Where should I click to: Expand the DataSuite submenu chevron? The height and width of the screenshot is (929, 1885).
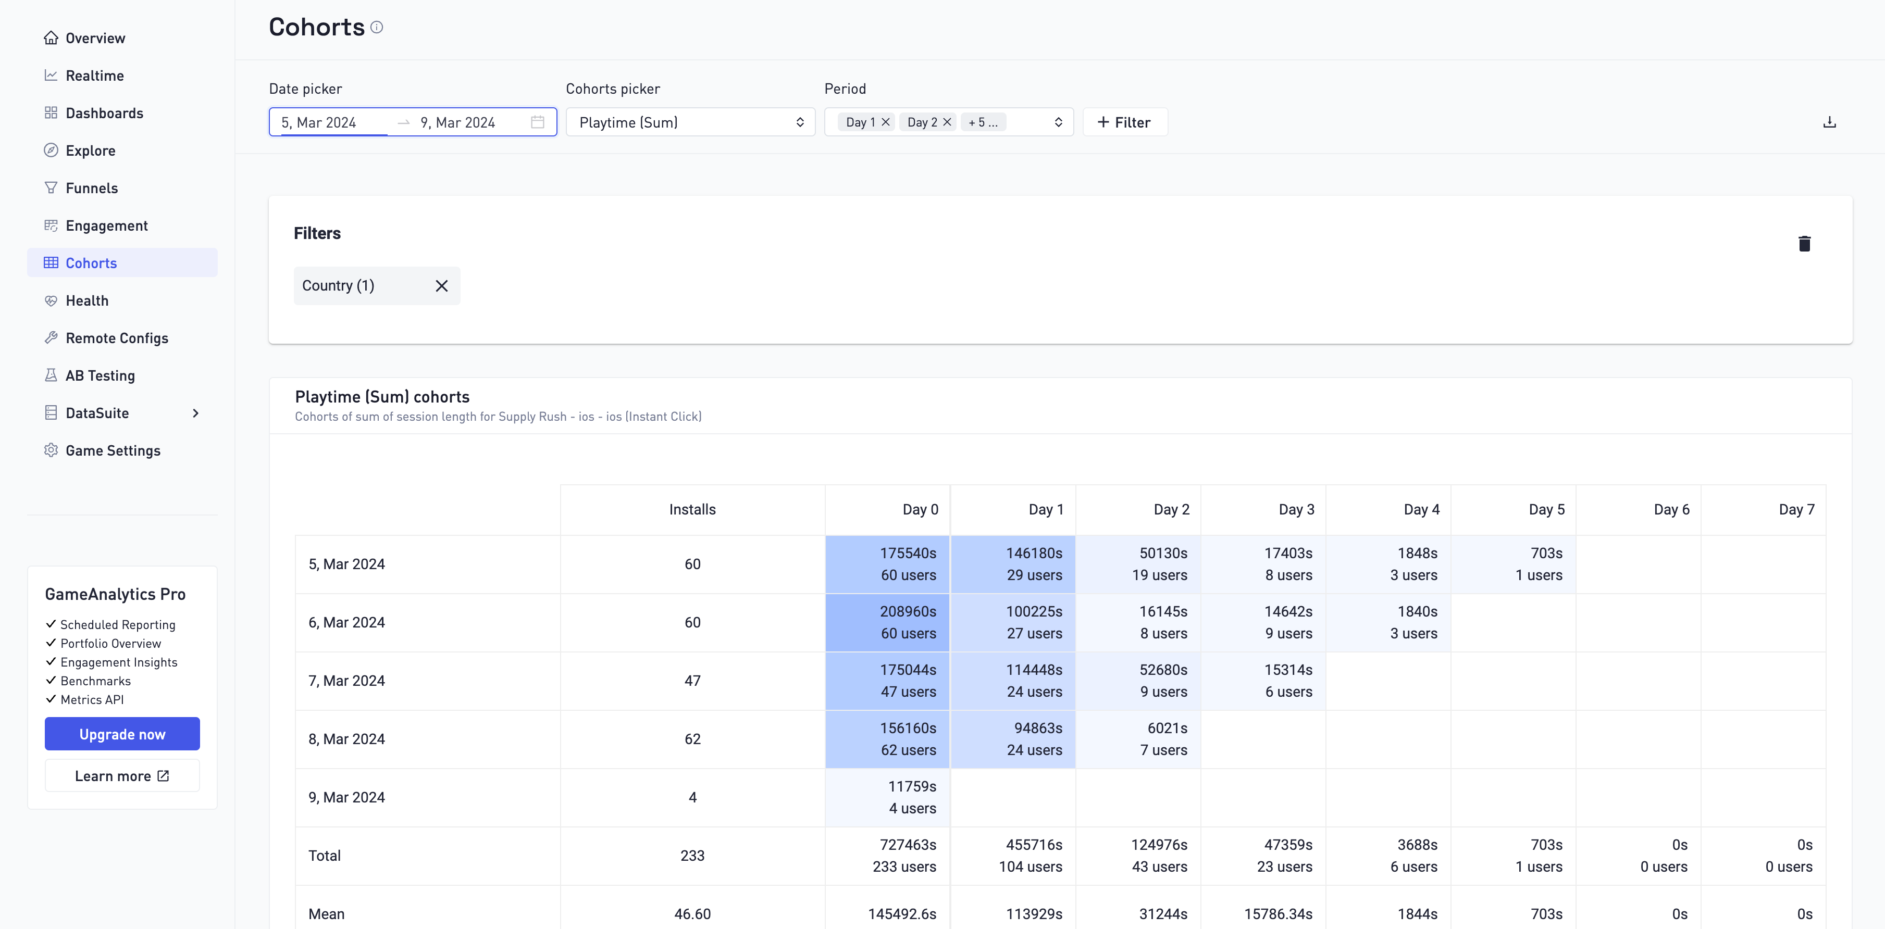pyautogui.click(x=195, y=413)
